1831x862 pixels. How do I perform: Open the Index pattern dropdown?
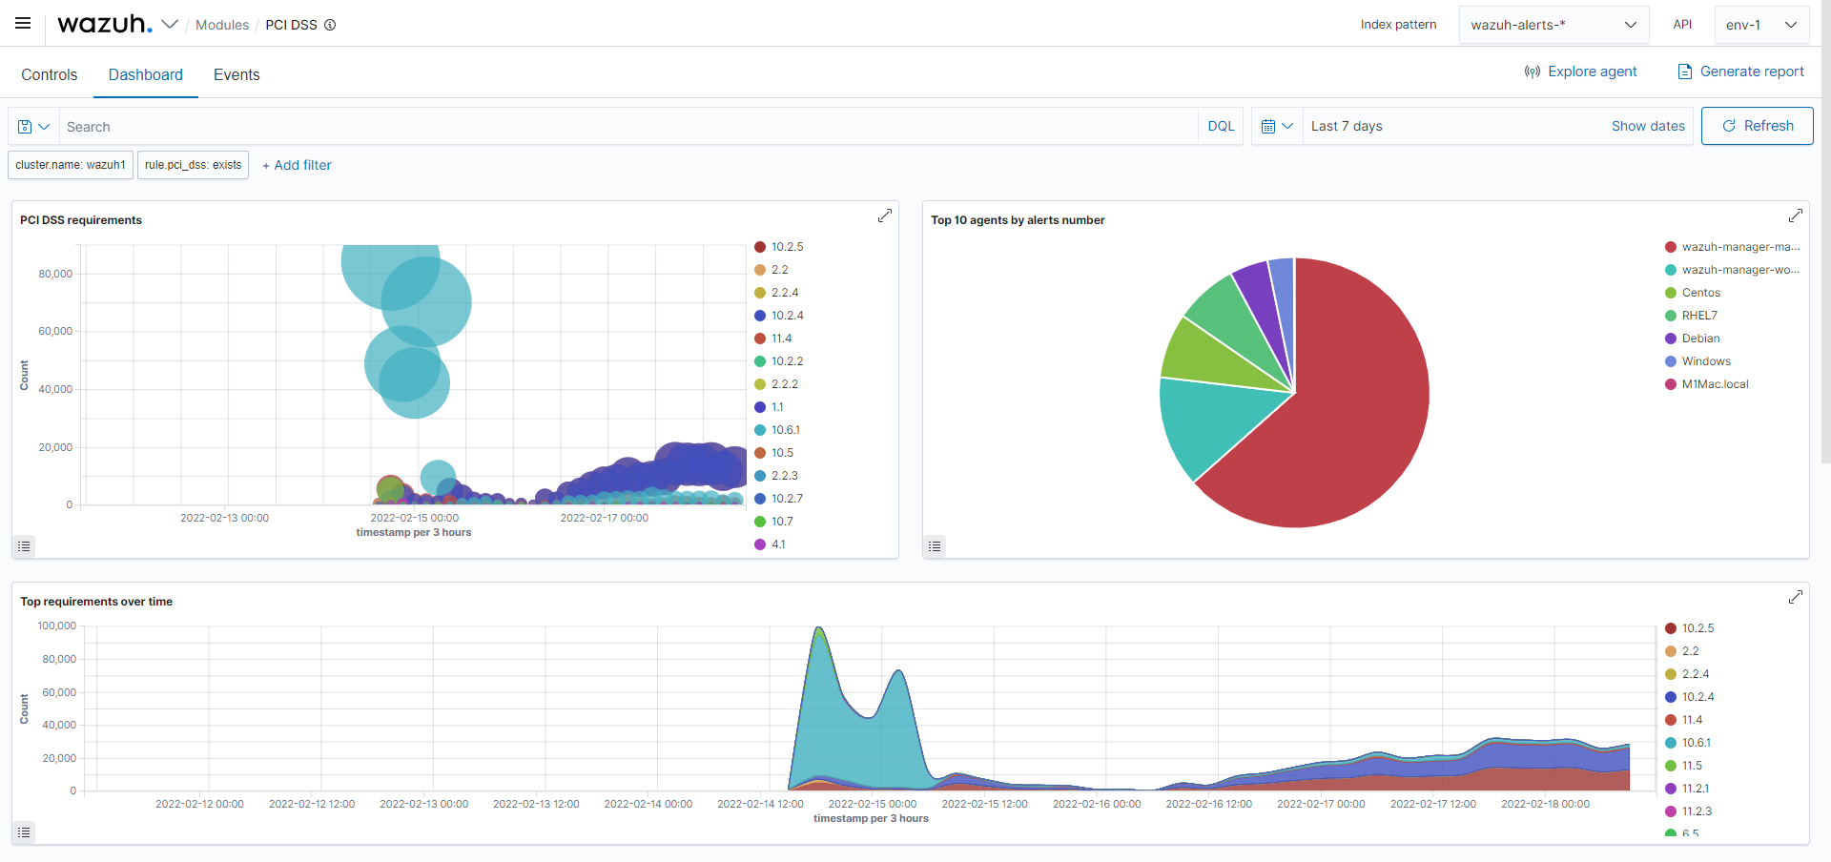click(x=1553, y=25)
